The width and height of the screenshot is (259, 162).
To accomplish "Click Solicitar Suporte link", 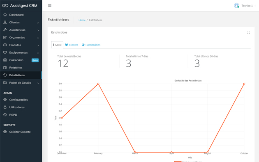I will [21, 132].
